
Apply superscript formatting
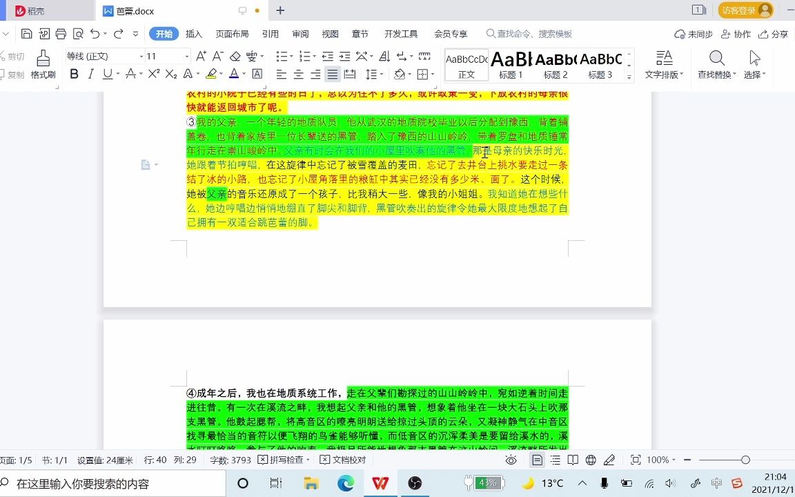pos(153,72)
